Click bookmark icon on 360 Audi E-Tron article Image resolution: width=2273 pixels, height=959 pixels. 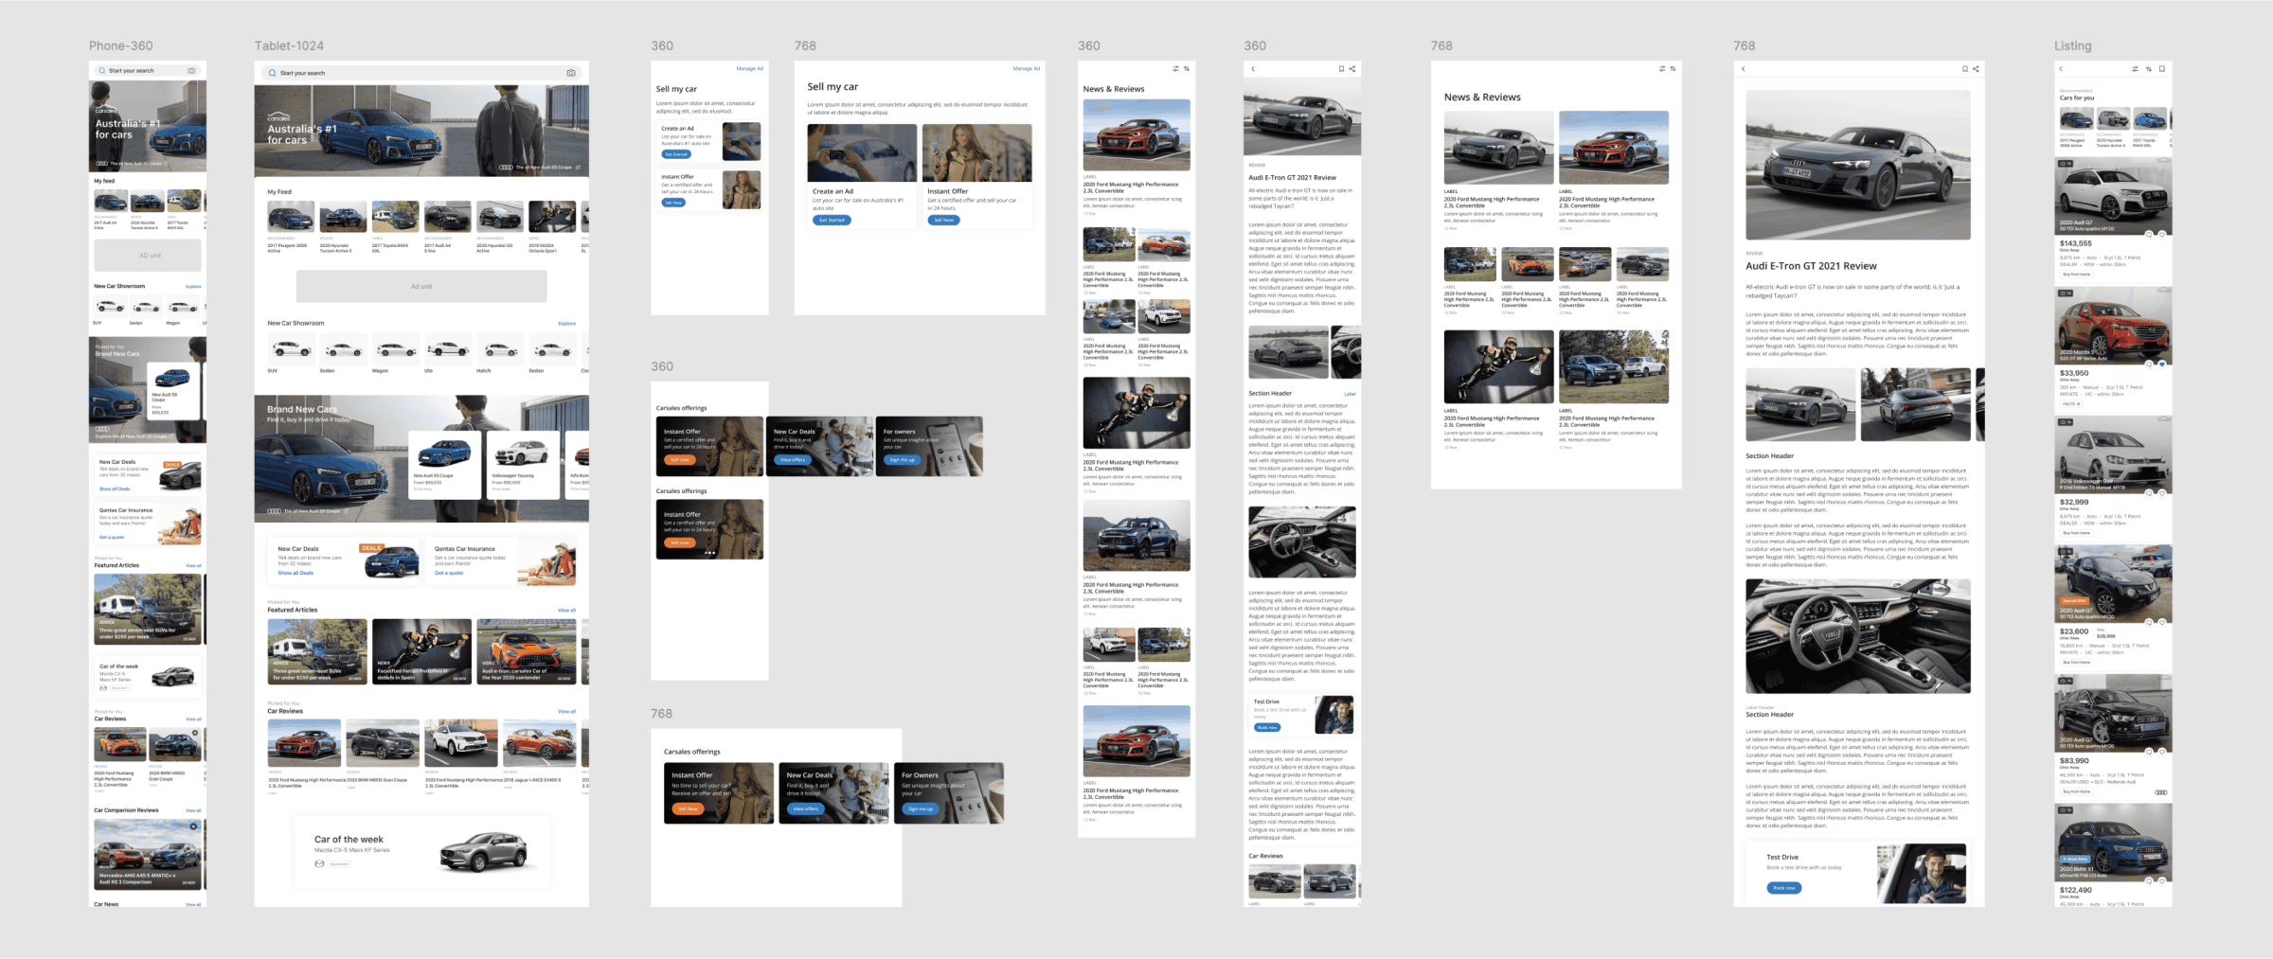[x=1341, y=69]
